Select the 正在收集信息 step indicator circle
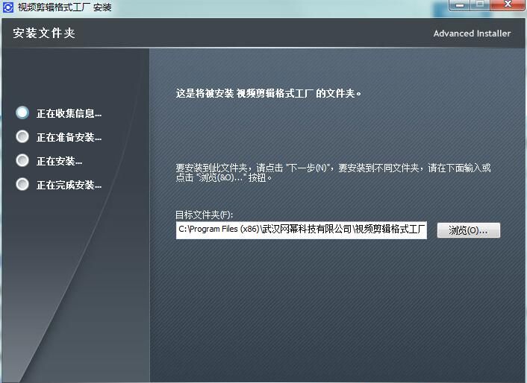The height and width of the screenshot is (383, 527). click(x=22, y=113)
